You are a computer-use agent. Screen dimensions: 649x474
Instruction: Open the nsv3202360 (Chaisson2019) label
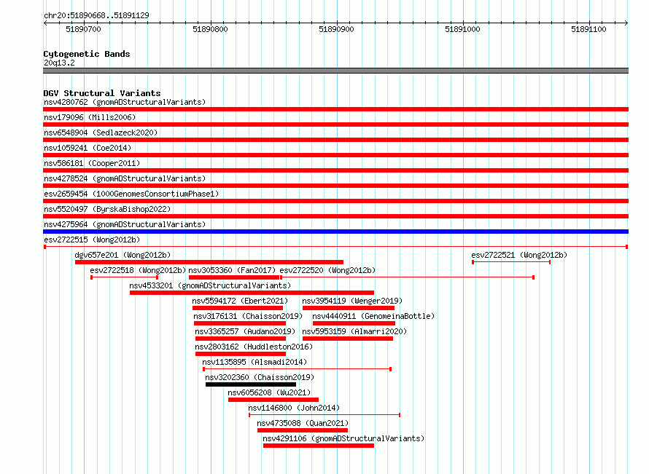click(260, 377)
